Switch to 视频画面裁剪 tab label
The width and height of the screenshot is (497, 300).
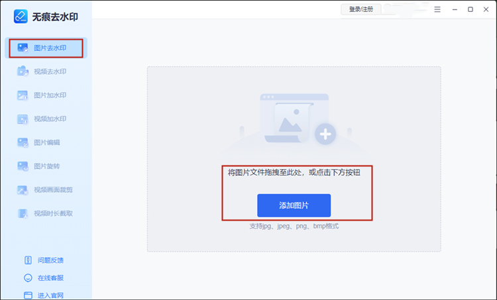pyautogui.click(x=53, y=190)
